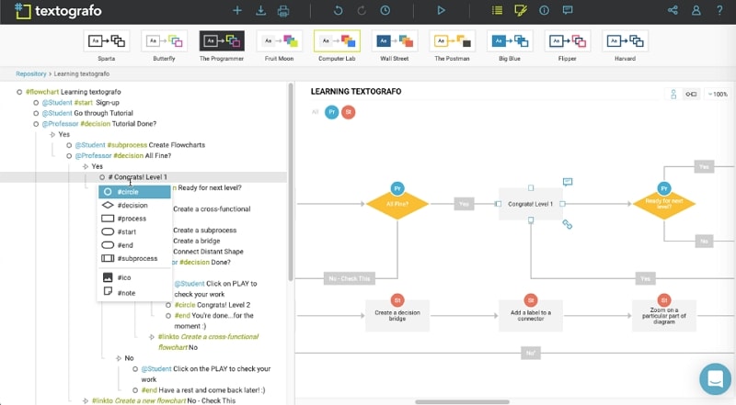Image resolution: width=736 pixels, height=405 pixels.
Task: Choose the Computer Lab theme
Action: 337,46
